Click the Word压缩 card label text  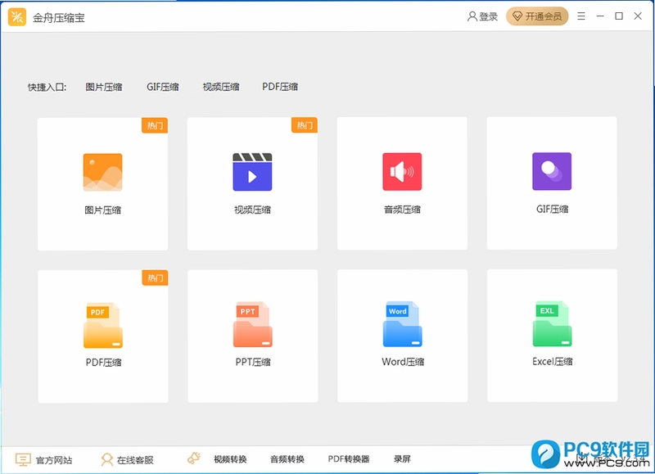403,362
